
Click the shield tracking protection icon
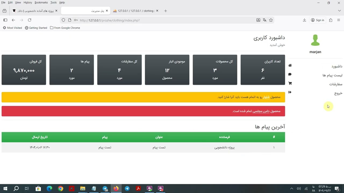point(63,20)
